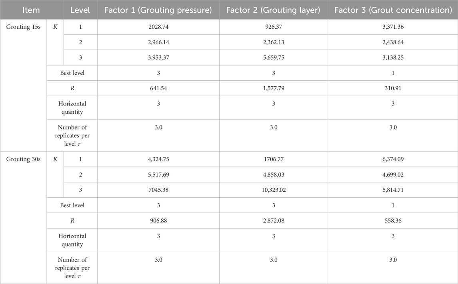The width and height of the screenshot is (458, 284).
Task: Click the cell with 310.91
Action: [393, 88]
